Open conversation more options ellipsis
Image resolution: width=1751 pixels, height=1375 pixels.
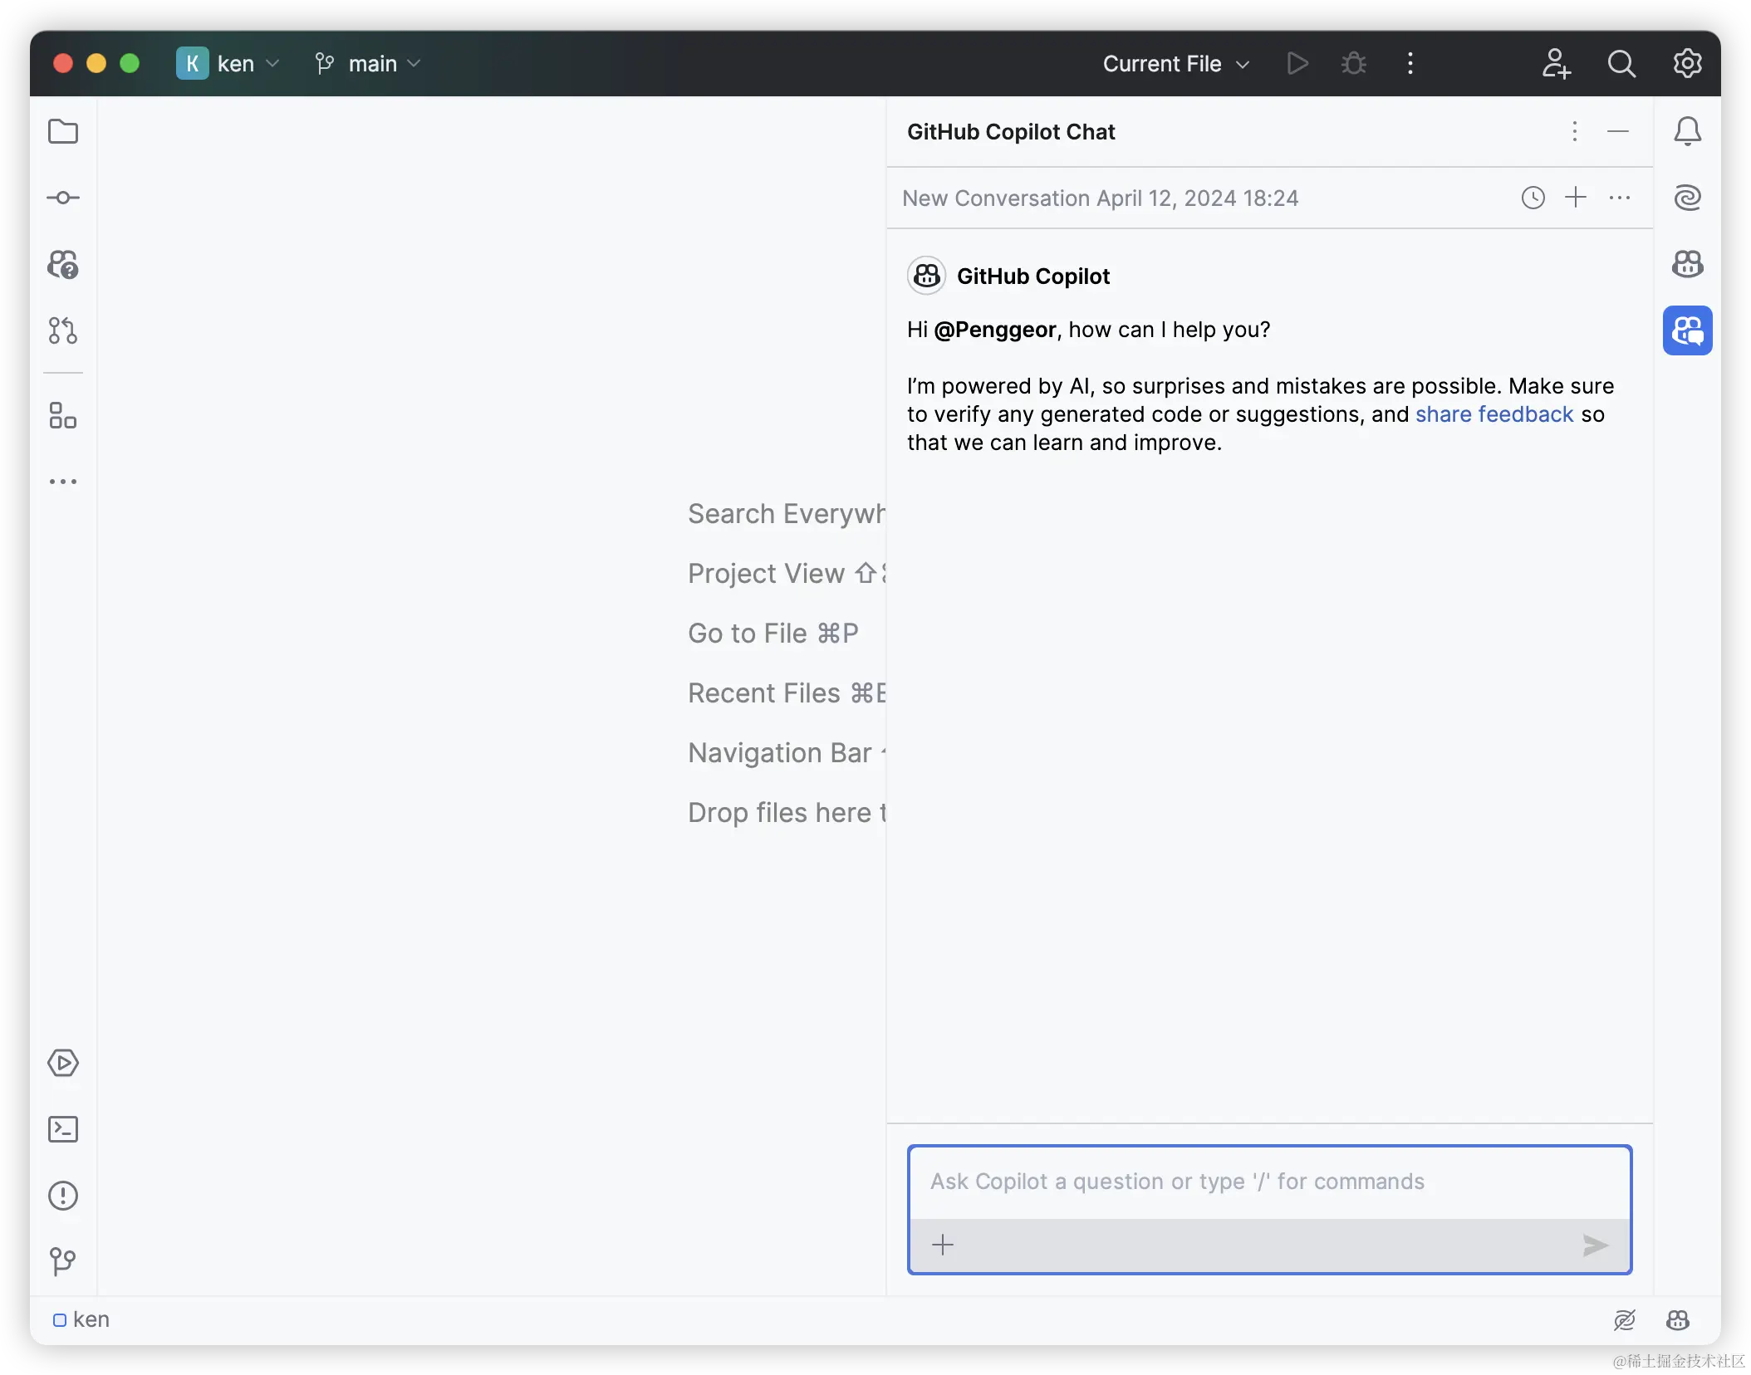[x=1619, y=198]
